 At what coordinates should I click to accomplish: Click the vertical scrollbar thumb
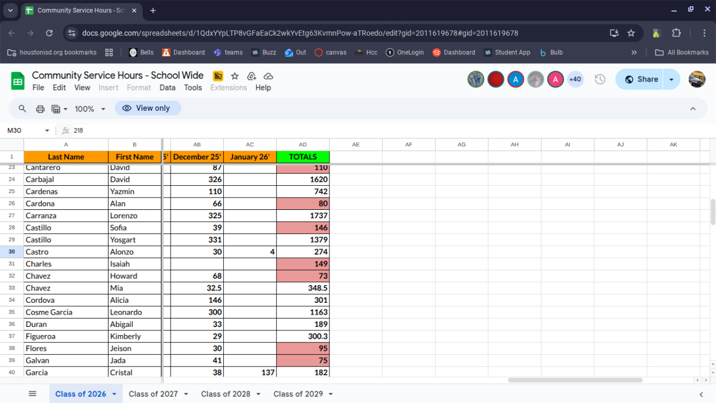[713, 212]
